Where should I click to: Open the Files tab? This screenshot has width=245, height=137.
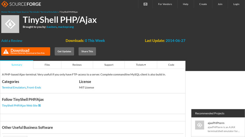pos(47,65)
